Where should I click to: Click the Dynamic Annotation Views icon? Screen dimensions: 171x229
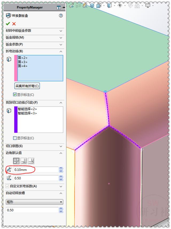tap(85, 6)
